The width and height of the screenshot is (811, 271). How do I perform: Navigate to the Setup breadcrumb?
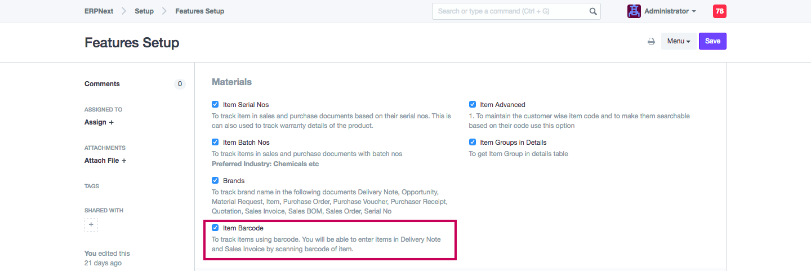point(144,11)
